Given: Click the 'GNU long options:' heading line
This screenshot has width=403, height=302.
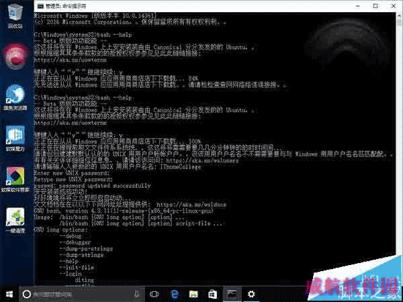Looking at the screenshot, I should click(60, 230).
